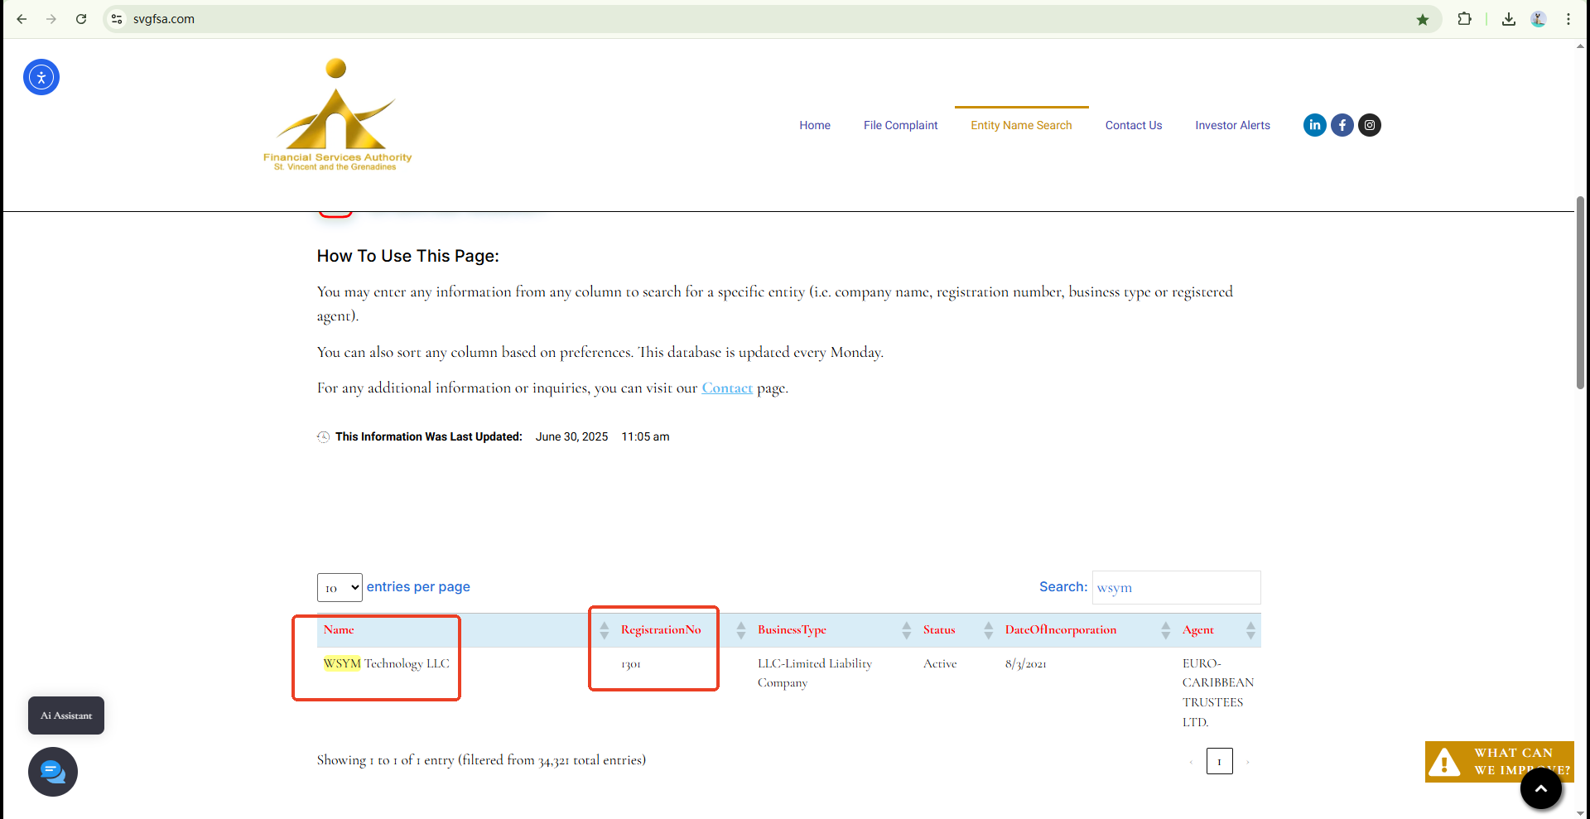Open the Instagram social icon

pos(1370,125)
